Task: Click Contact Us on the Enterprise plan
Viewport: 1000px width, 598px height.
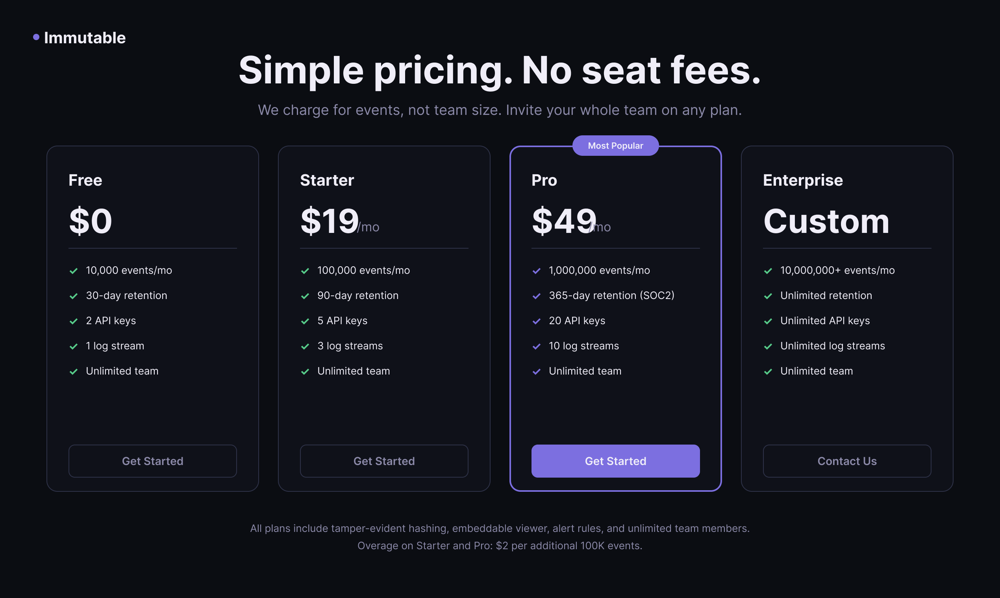Action: [847, 461]
